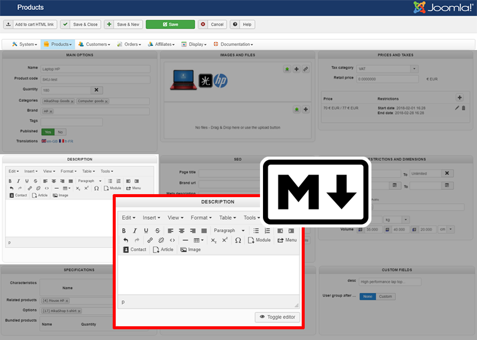Apply superscript in the enlarged editor
Screen dimensions: 477x340
tap(225, 240)
